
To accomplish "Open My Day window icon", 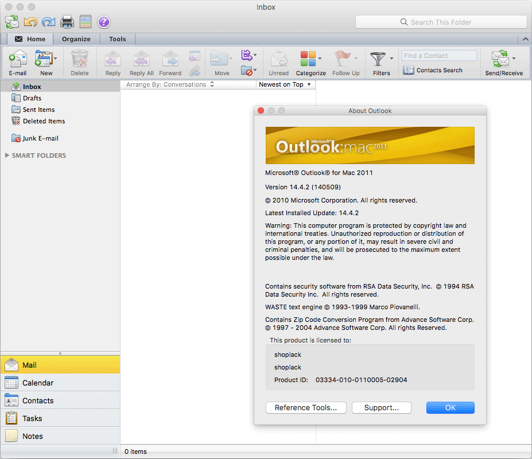I will tap(85, 22).
